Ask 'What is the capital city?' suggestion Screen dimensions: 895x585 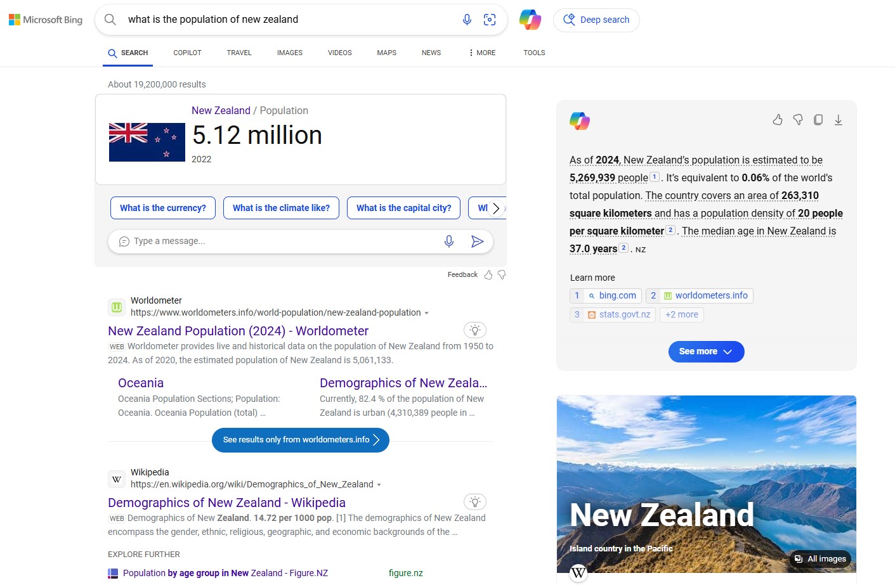coord(403,208)
